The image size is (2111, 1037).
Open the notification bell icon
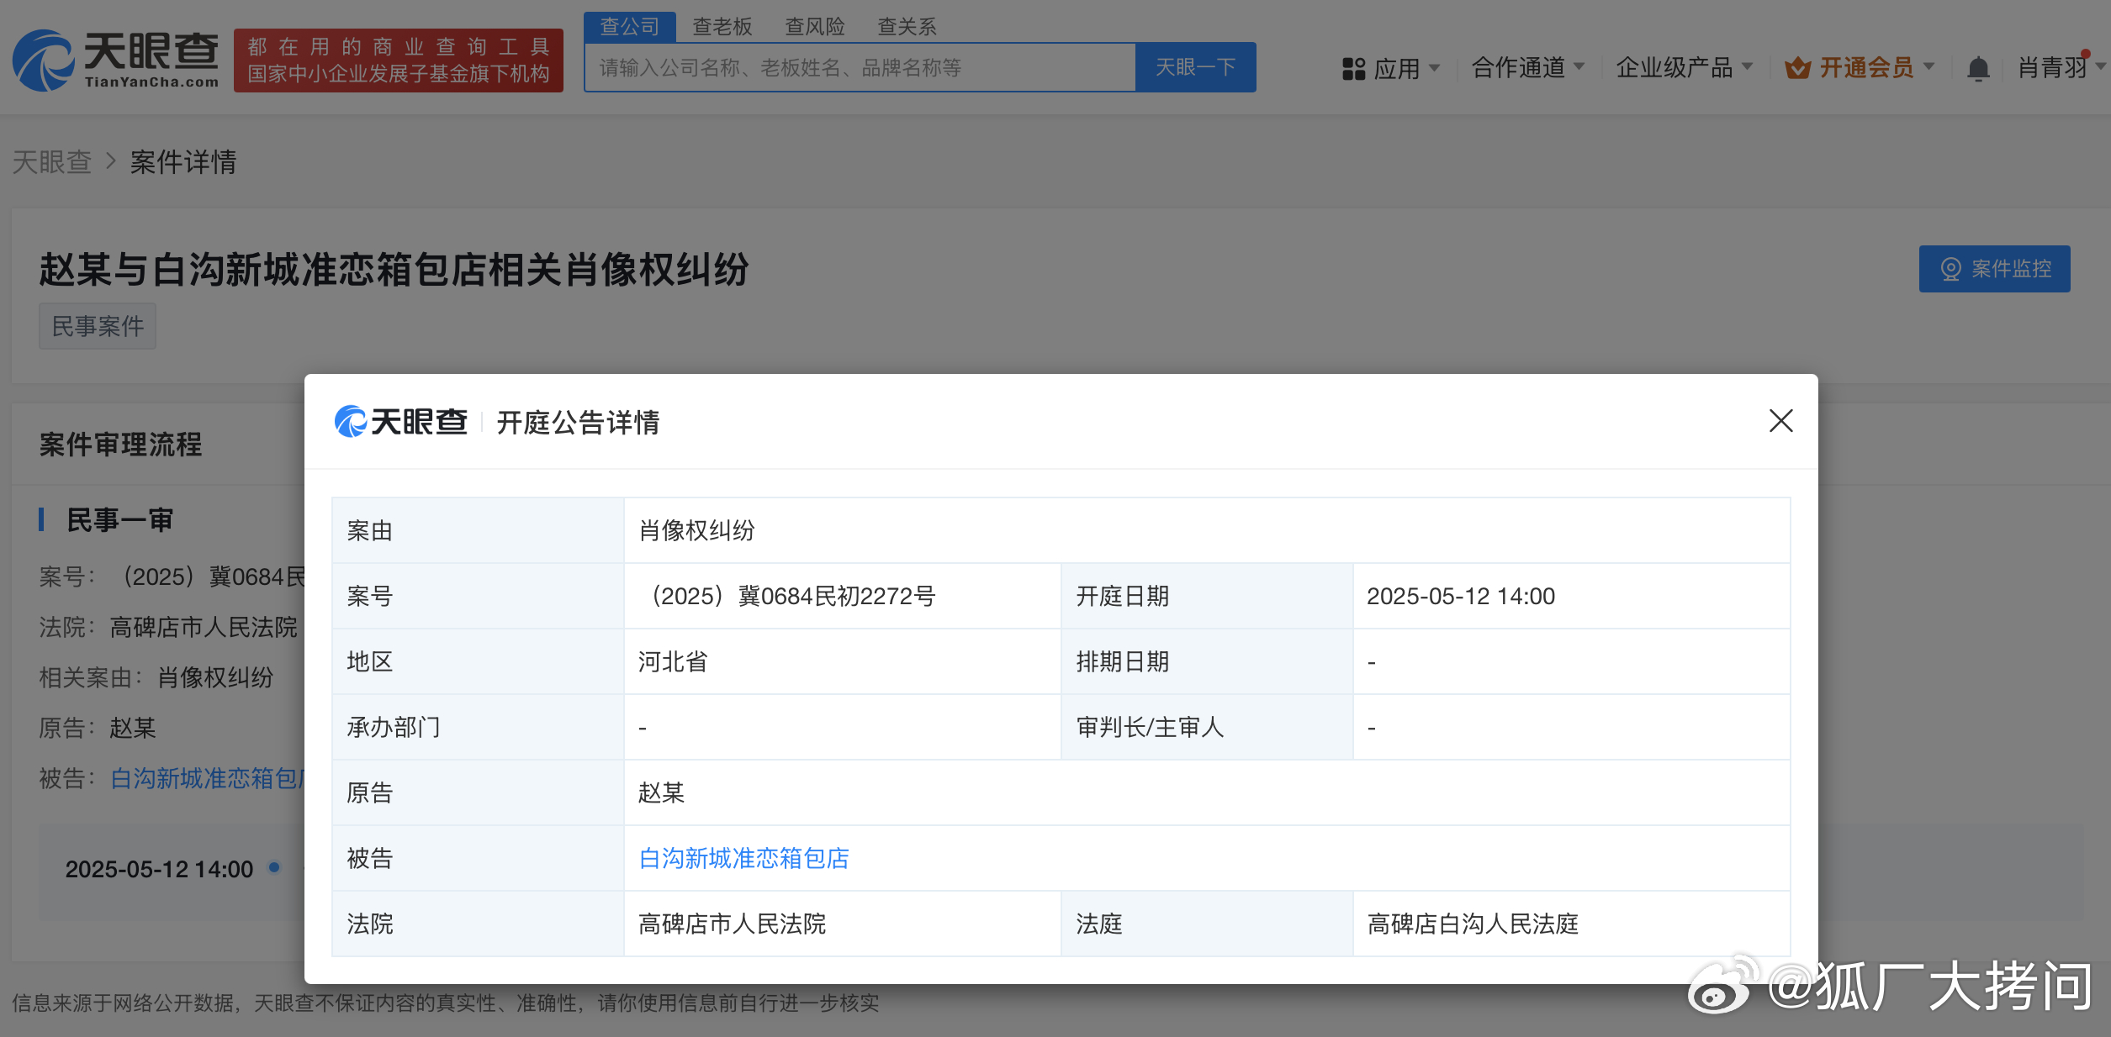[x=1978, y=68]
